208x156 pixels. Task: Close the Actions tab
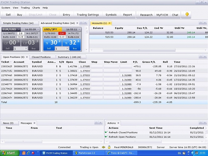pyautogui.click(x=118, y=123)
